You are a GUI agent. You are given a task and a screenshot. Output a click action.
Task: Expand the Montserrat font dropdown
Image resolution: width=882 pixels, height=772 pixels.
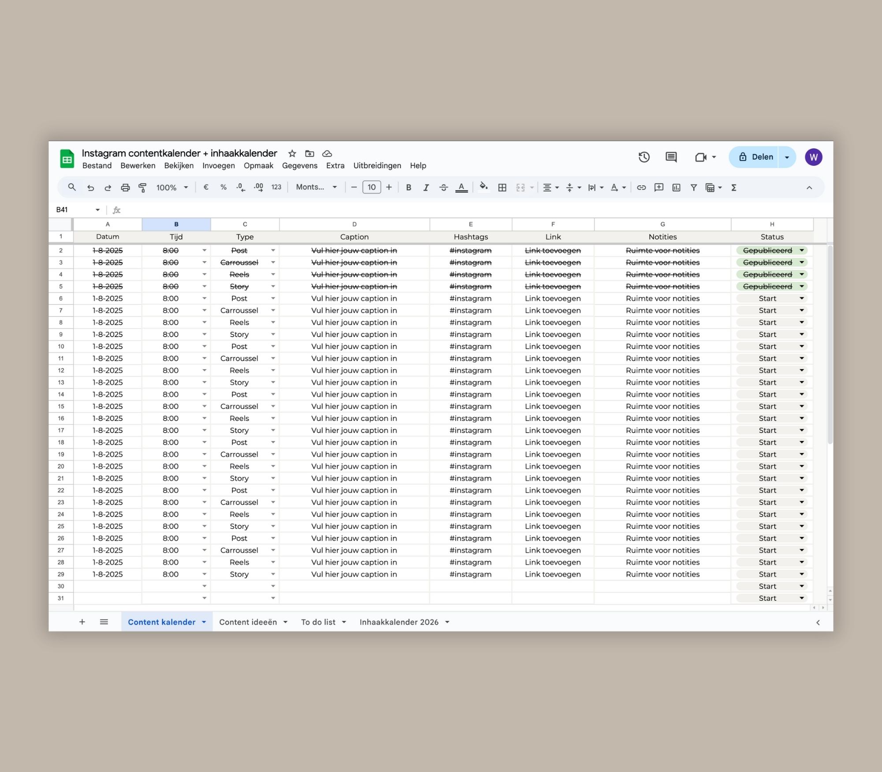point(316,187)
